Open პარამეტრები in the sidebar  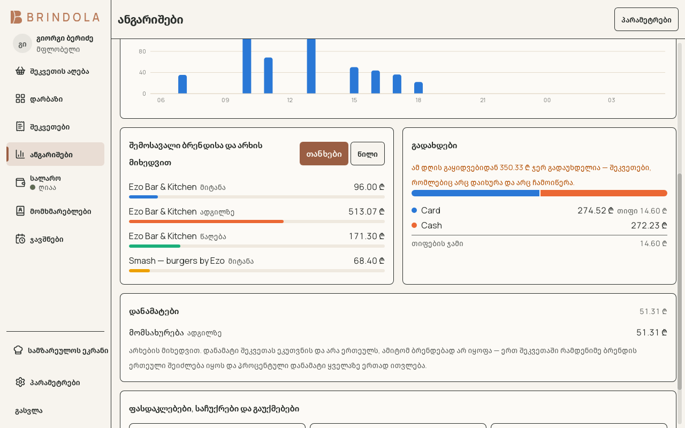55,383
